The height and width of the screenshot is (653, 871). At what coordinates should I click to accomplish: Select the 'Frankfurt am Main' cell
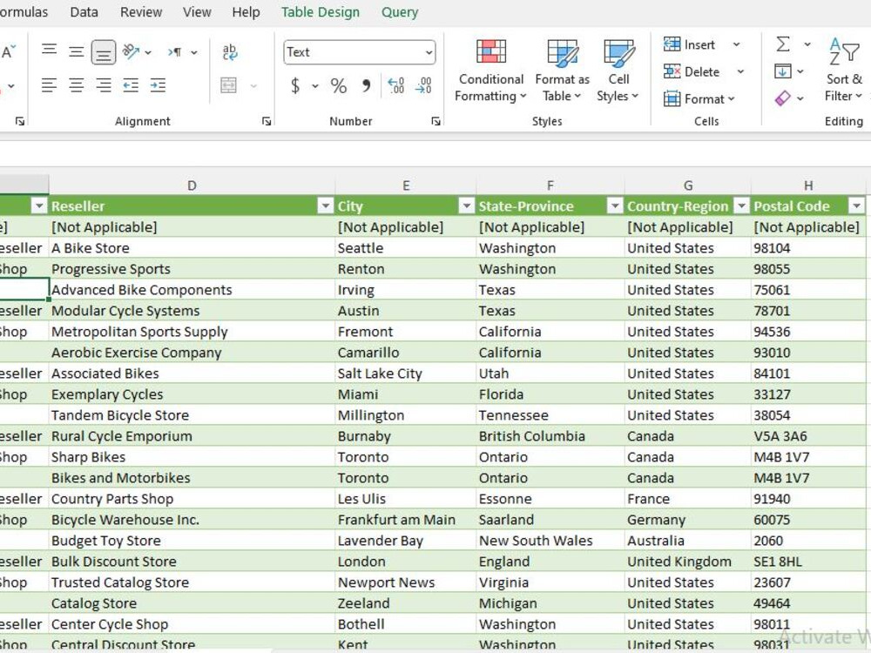406,520
